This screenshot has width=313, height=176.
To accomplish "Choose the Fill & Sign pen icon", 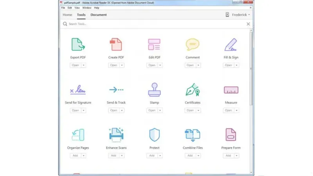I will pyautogui.click(x=231, y=45).
